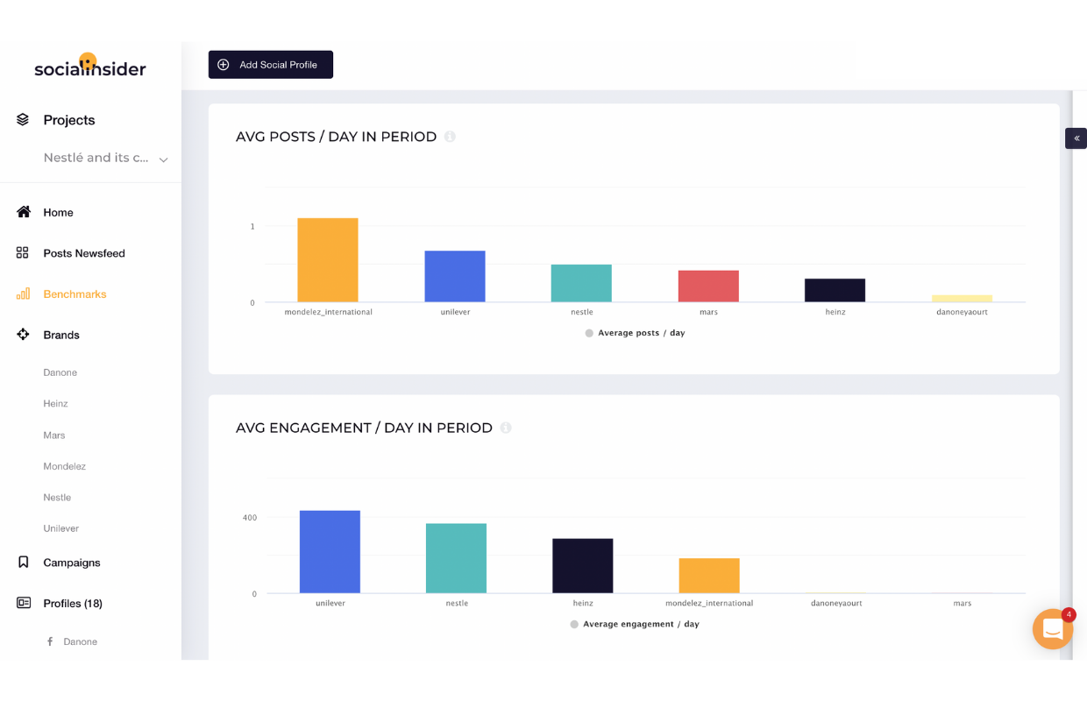Click AVG ENGAGEMENT / DAY IN PERIOD heading

364,428
